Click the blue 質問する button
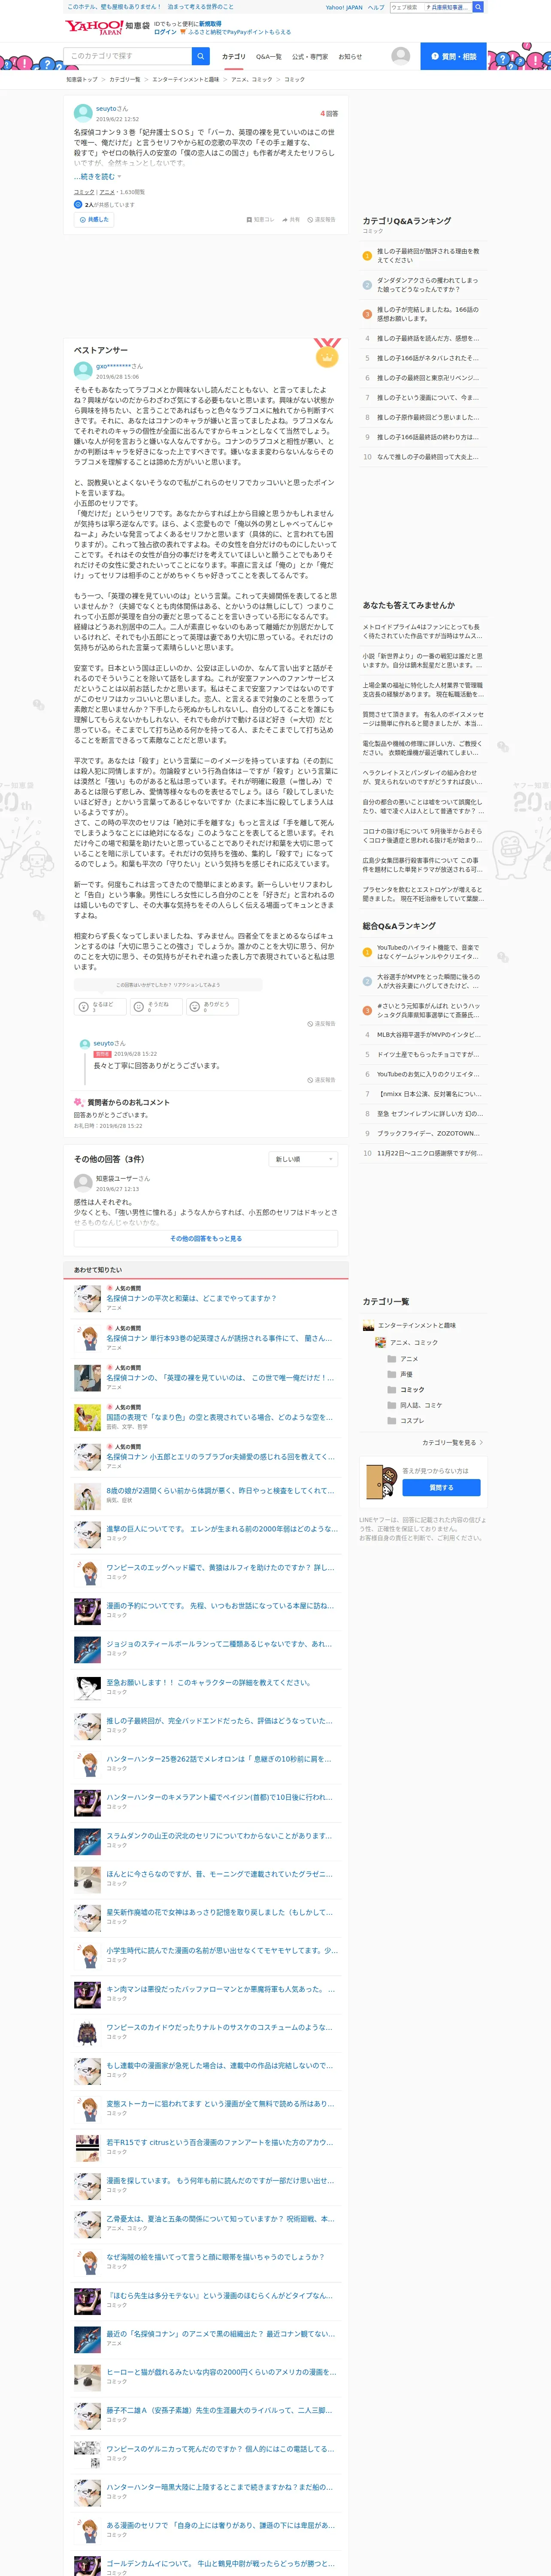The image size is (551, 2576). [441, 1487]
